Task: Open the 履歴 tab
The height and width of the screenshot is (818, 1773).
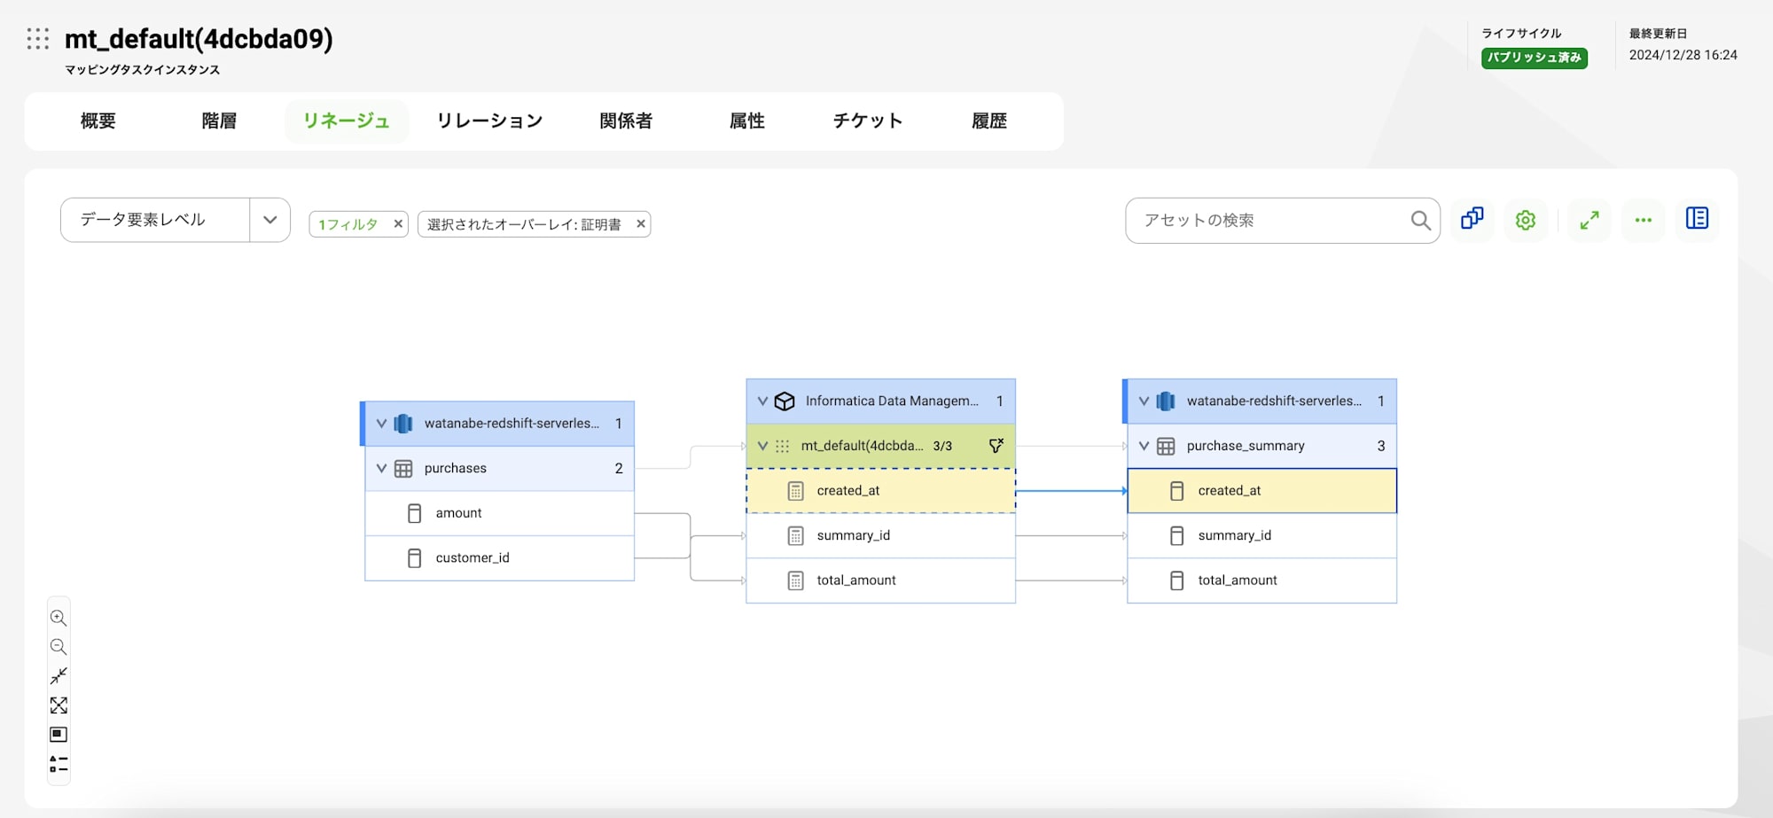Action: click(989, 121)
